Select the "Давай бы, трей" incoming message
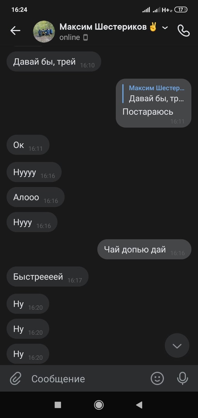 (54, 62)
